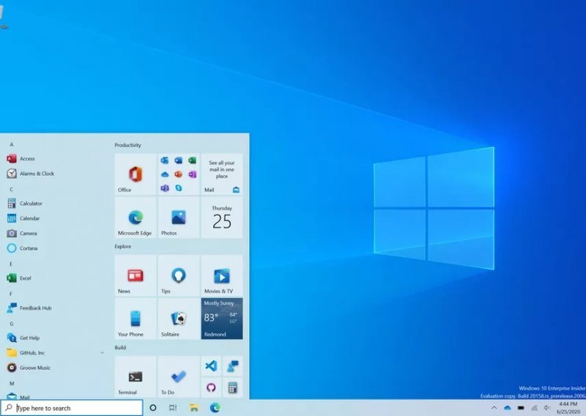Open Teams icon in the Office folder tile
Image resolution: width=586 pixels, height=416 pixels.
click(165, 188)
